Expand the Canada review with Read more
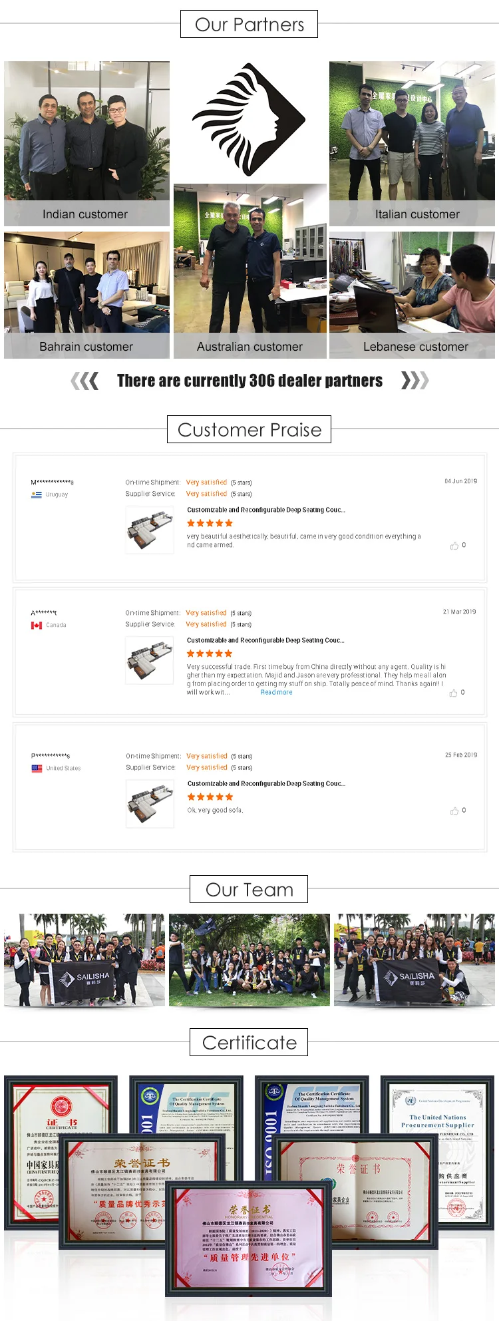 [x=276, y=692]
